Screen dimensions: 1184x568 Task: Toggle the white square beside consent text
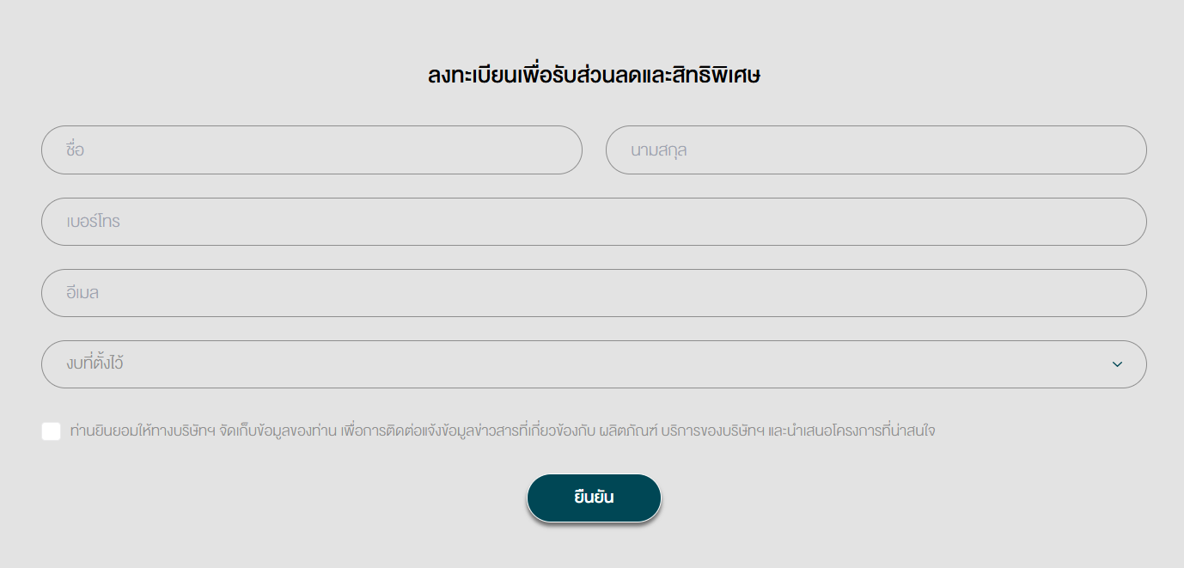(51, 431)
